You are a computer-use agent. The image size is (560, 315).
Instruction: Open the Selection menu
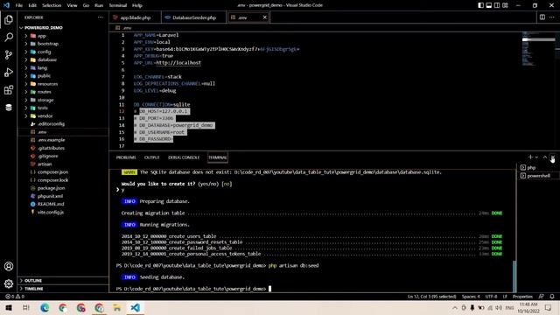click(x=52, y=5)
